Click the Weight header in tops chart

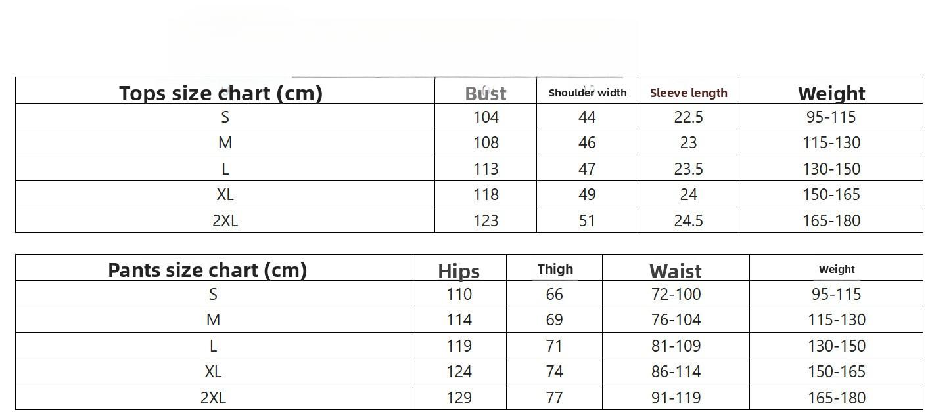[x=831, y=93]
